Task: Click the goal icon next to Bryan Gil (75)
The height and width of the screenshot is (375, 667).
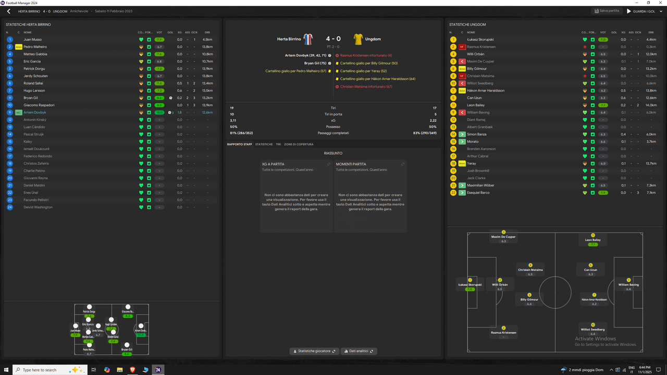Action: click(329, 63)
